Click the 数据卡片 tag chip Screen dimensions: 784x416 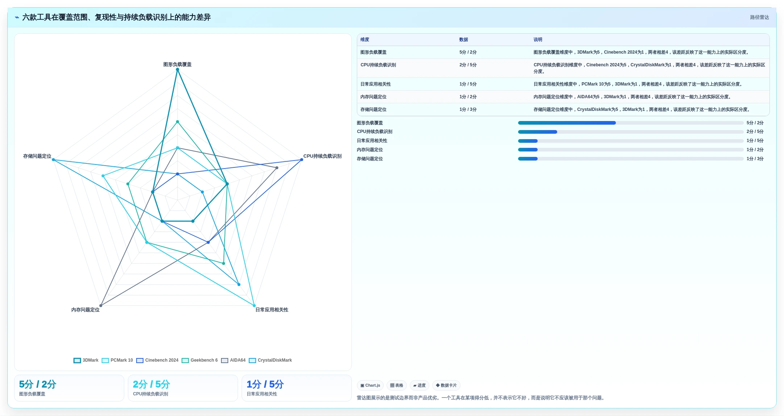pyautogui.click(x=446, y=385)
